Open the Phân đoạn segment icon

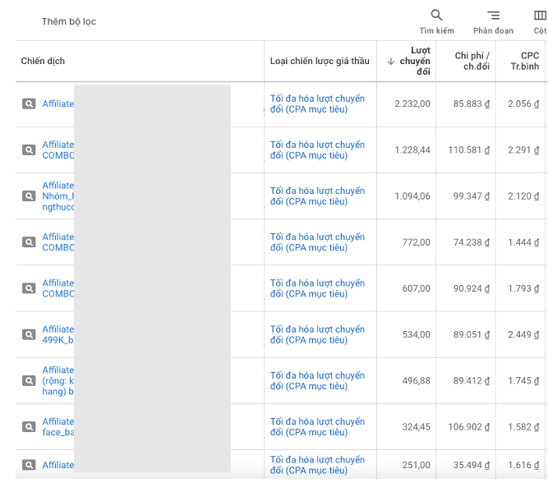point(494,16)
